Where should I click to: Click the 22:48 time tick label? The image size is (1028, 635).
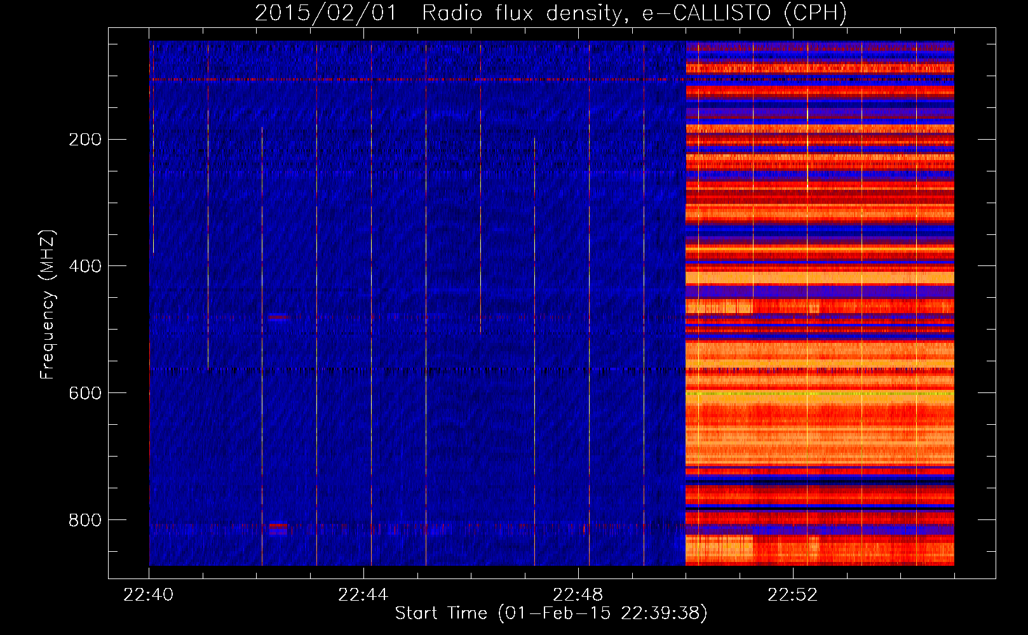(x=578, y=595)
